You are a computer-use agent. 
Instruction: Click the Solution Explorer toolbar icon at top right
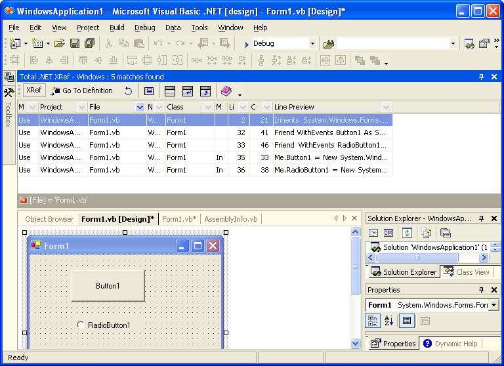click(x=469, y=44)
